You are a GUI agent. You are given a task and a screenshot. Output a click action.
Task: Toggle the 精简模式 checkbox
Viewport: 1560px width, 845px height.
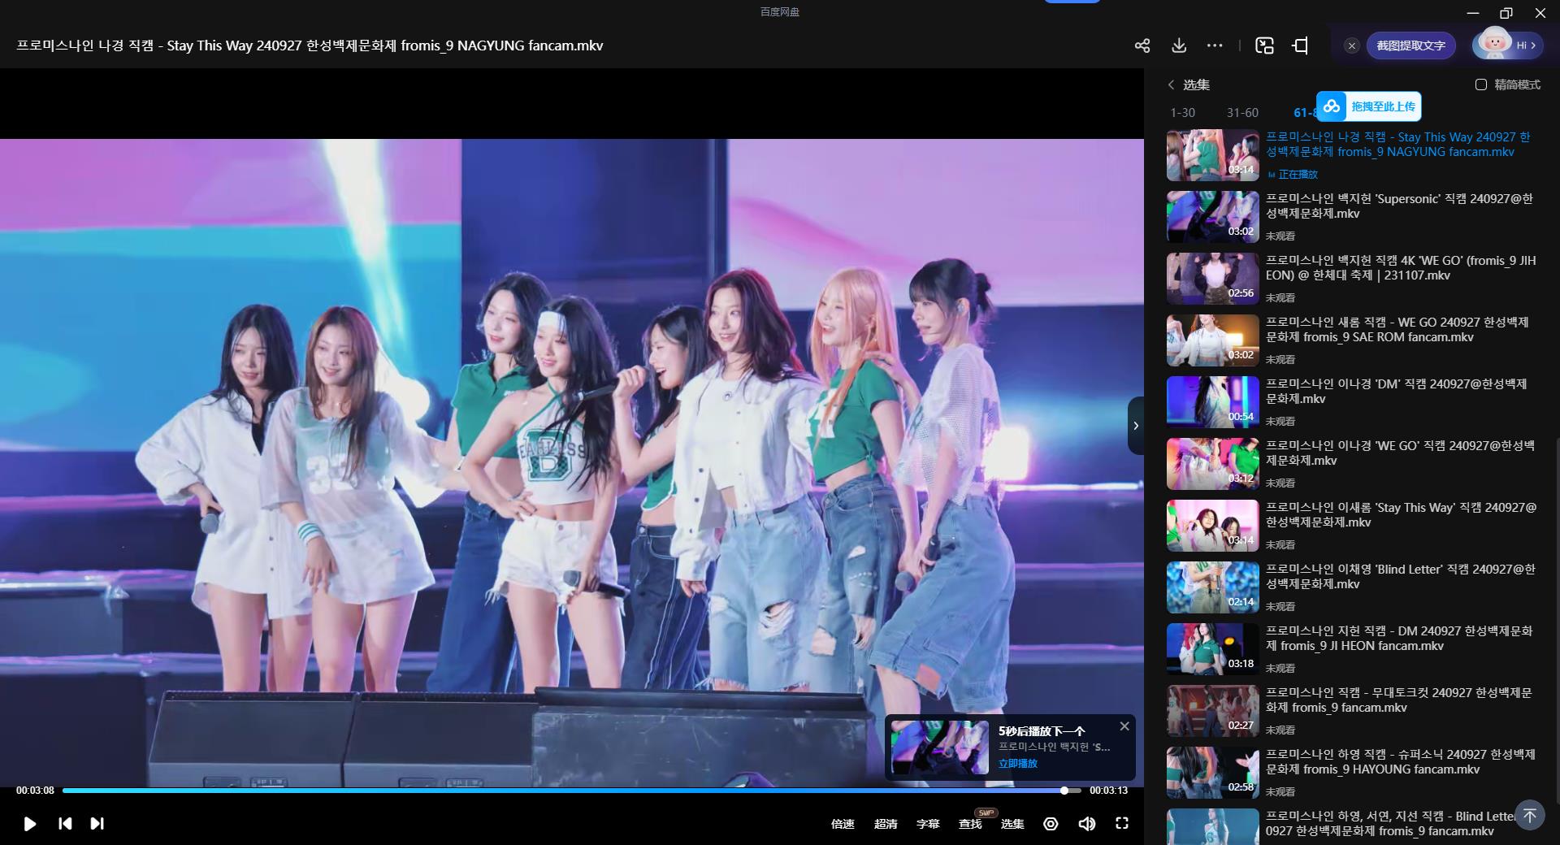click(1482, 84)
